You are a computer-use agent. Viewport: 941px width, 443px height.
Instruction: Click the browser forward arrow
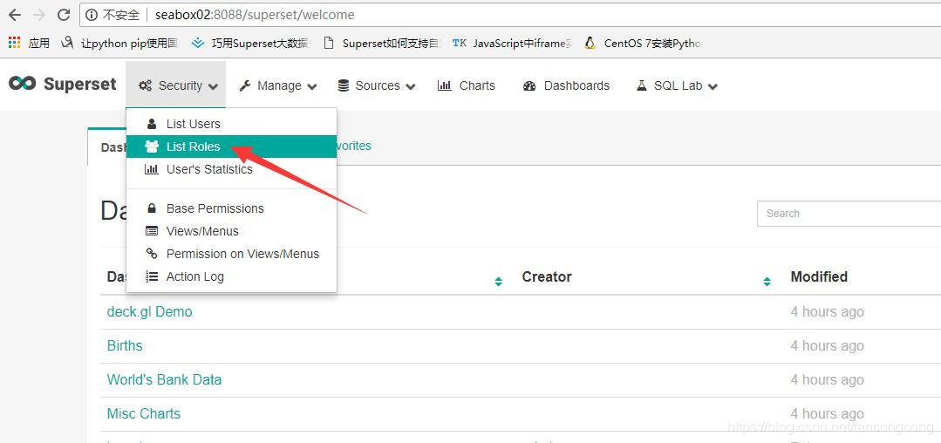tap(39, 15)
